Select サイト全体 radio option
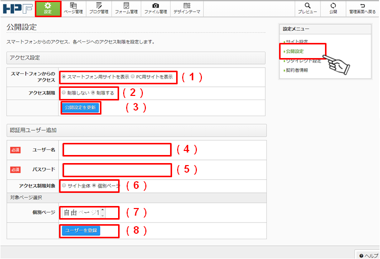 tap(64, 185)
